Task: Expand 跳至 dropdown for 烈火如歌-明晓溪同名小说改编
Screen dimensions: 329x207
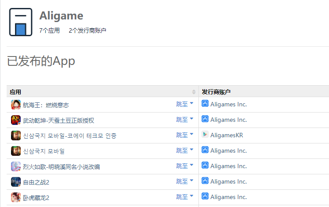Action: 185,166
